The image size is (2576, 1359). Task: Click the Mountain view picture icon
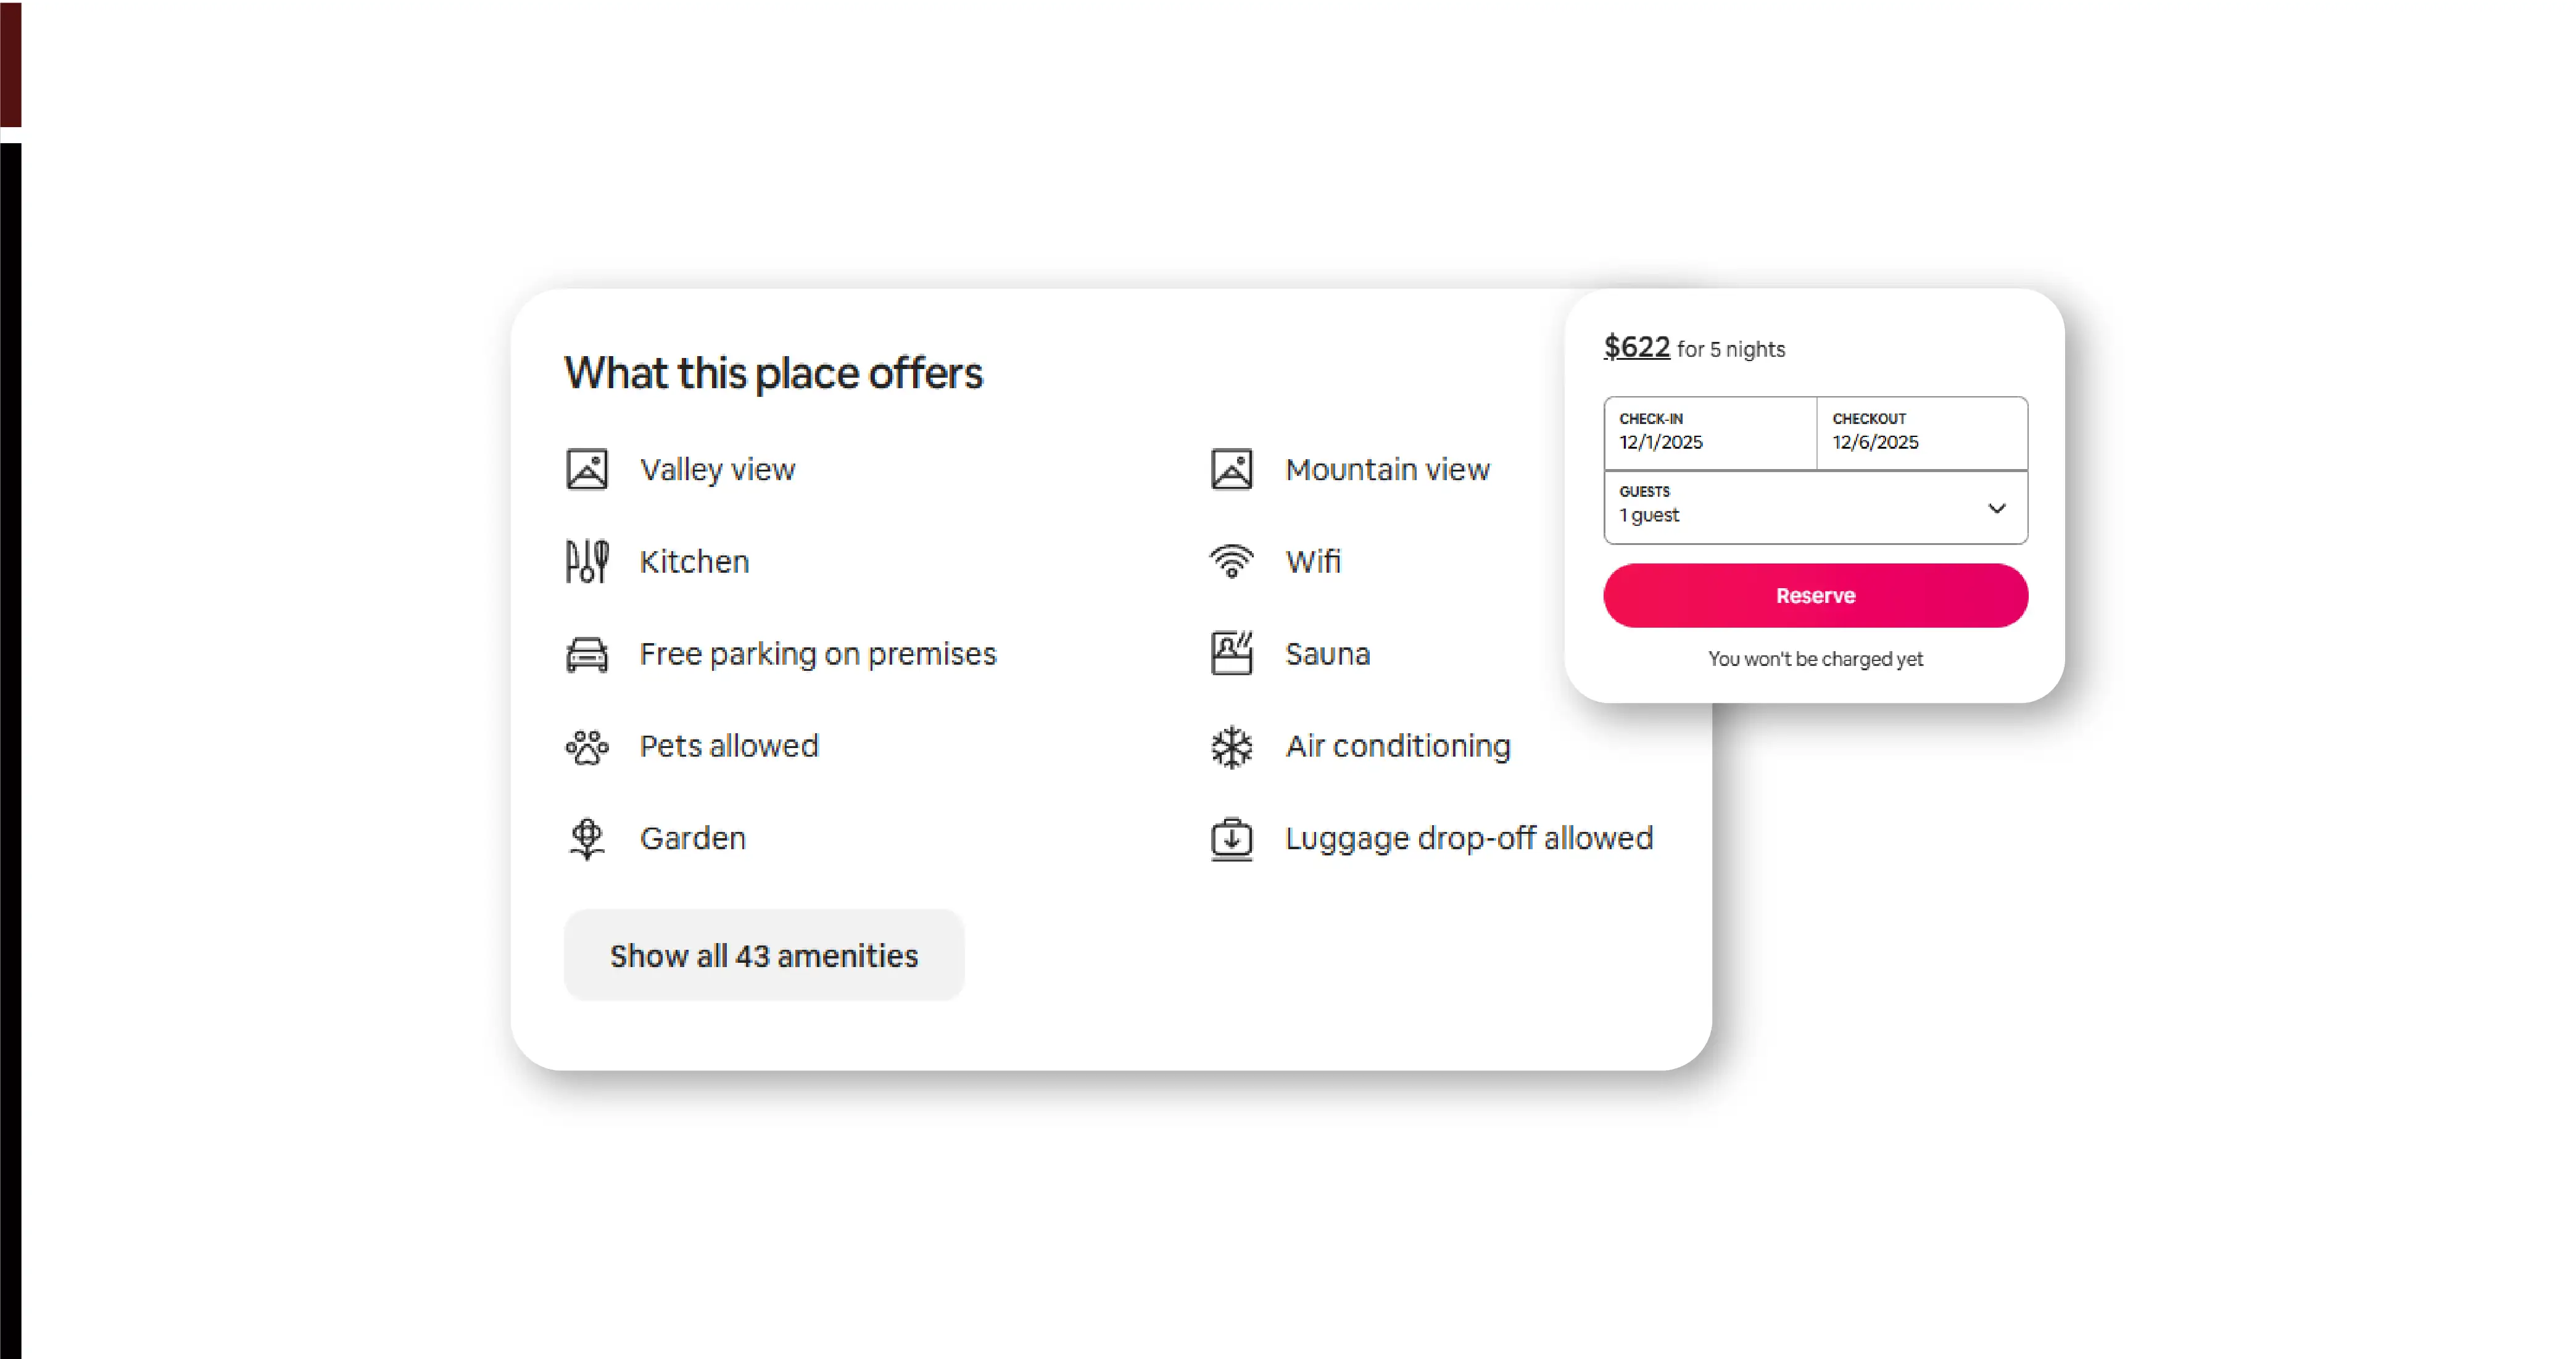[x=1231, y=469]
